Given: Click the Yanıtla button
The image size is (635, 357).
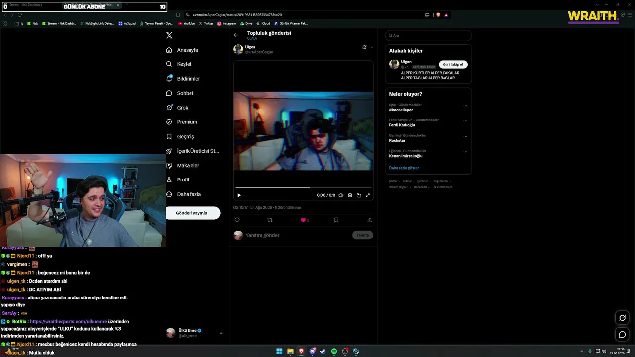Looking at the screenshot, I should pos(363,235).
